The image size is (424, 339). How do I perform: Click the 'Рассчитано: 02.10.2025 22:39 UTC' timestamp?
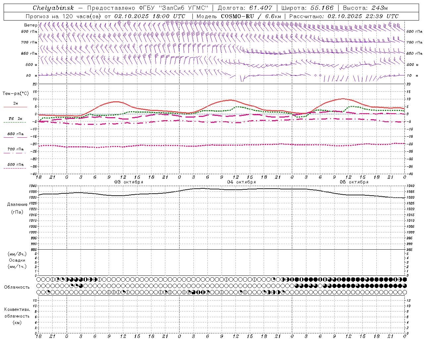coord(344,16)
